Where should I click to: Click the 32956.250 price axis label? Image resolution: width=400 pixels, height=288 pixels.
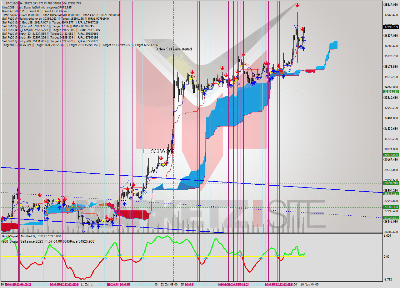click(391, 108)
